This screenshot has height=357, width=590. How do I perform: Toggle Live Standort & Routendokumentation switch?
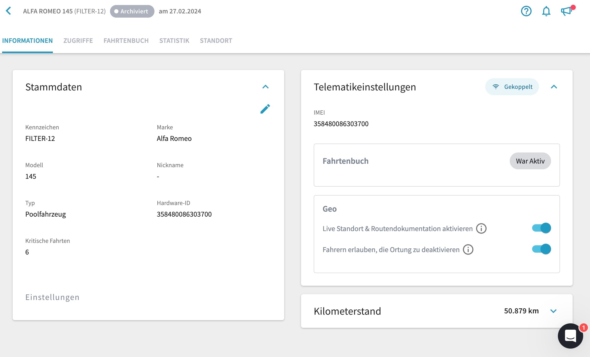(x=541, y=228)
